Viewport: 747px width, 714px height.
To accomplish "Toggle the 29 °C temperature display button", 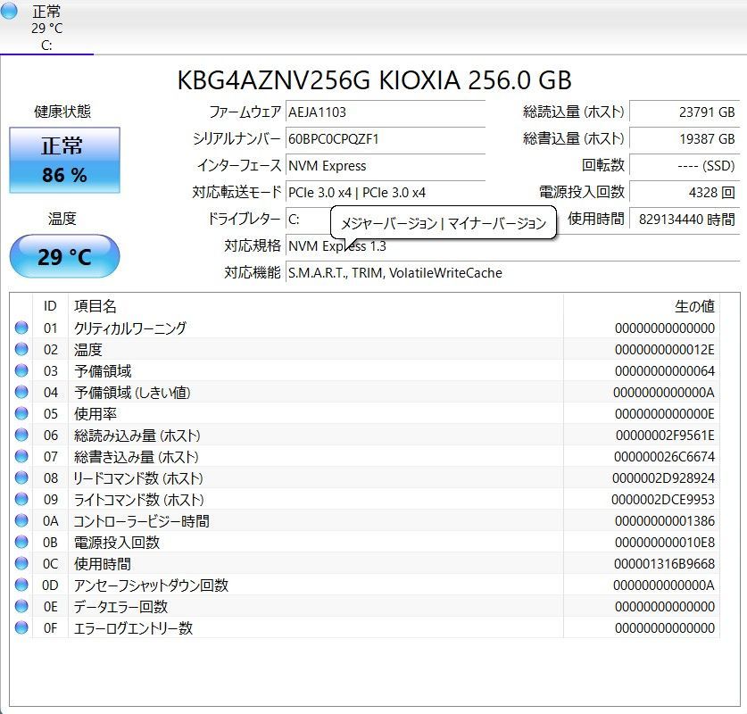I will pyautogui.click(x=63, y=256).
